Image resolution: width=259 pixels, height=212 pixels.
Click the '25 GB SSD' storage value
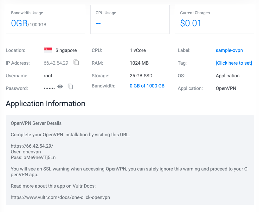[141, 76]
